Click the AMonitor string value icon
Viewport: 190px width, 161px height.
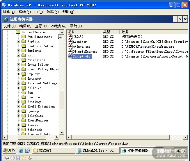point(70,42)
